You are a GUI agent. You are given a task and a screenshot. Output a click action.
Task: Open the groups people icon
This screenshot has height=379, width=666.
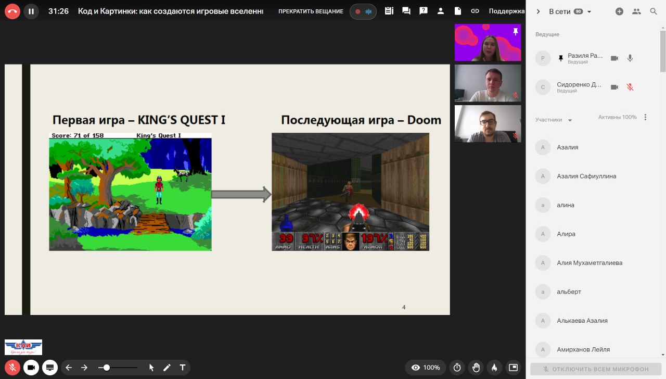click(x=636, y=11)
